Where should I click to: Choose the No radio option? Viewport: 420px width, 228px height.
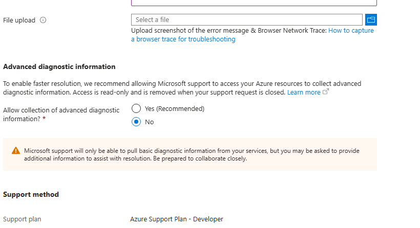136,122
